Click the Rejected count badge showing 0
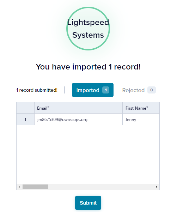 click(x=152, y=90)
